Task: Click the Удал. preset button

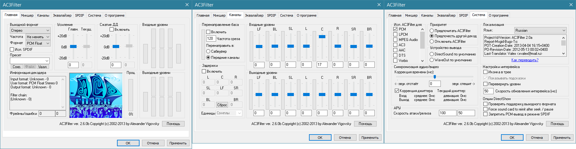Action: tap(43, 66)
